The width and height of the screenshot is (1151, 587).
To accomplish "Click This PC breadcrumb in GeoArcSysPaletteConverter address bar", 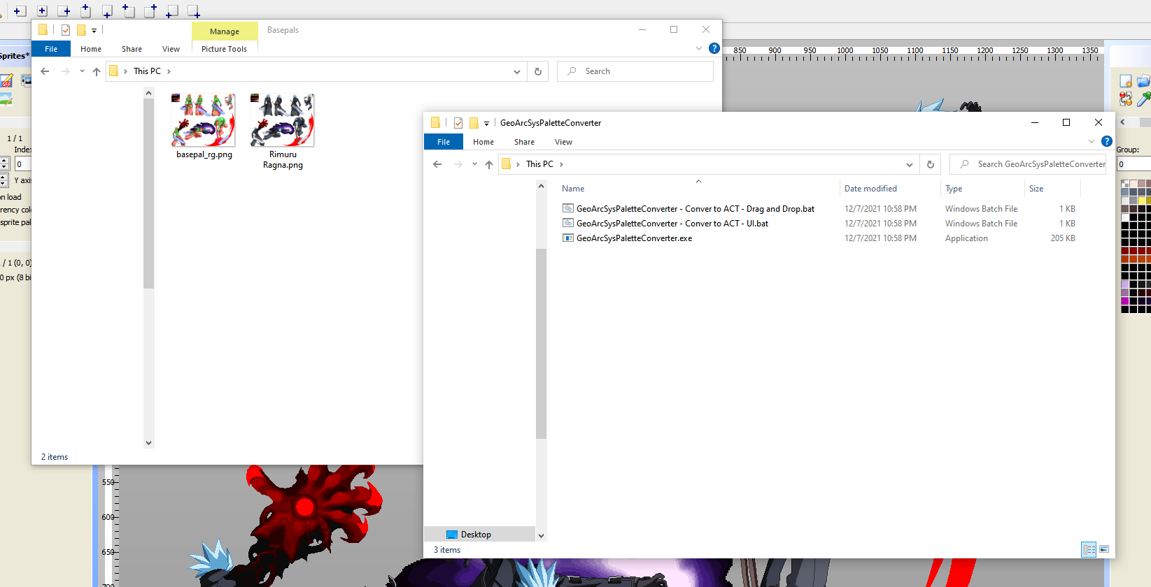I will click(539, 164).
